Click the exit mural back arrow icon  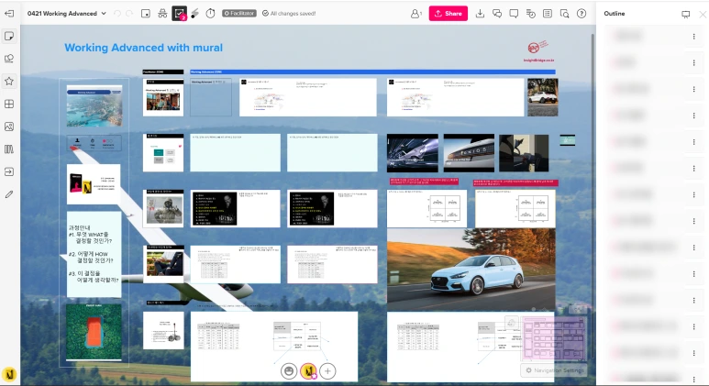coord(8,14)
